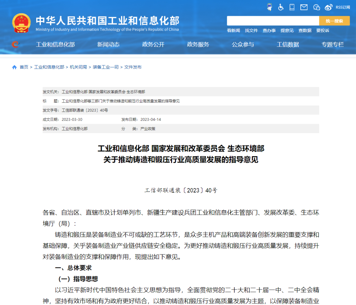Click the document number 工信部联通装〔2023〕40号 in metadata
Image resolution: width=356 pixels, height=305 pixels.
tap(85, 110)
